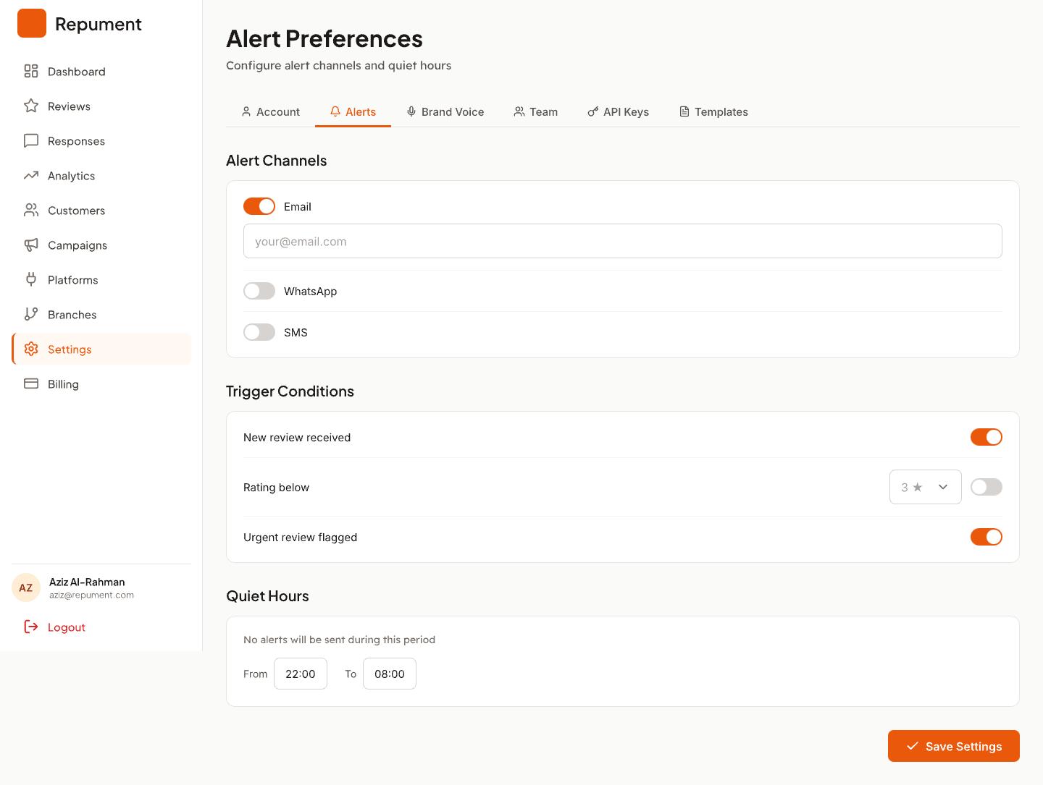Go to the API Keys tab label
The width and height of the screenshot is (1043, 785).
[626, 112]
